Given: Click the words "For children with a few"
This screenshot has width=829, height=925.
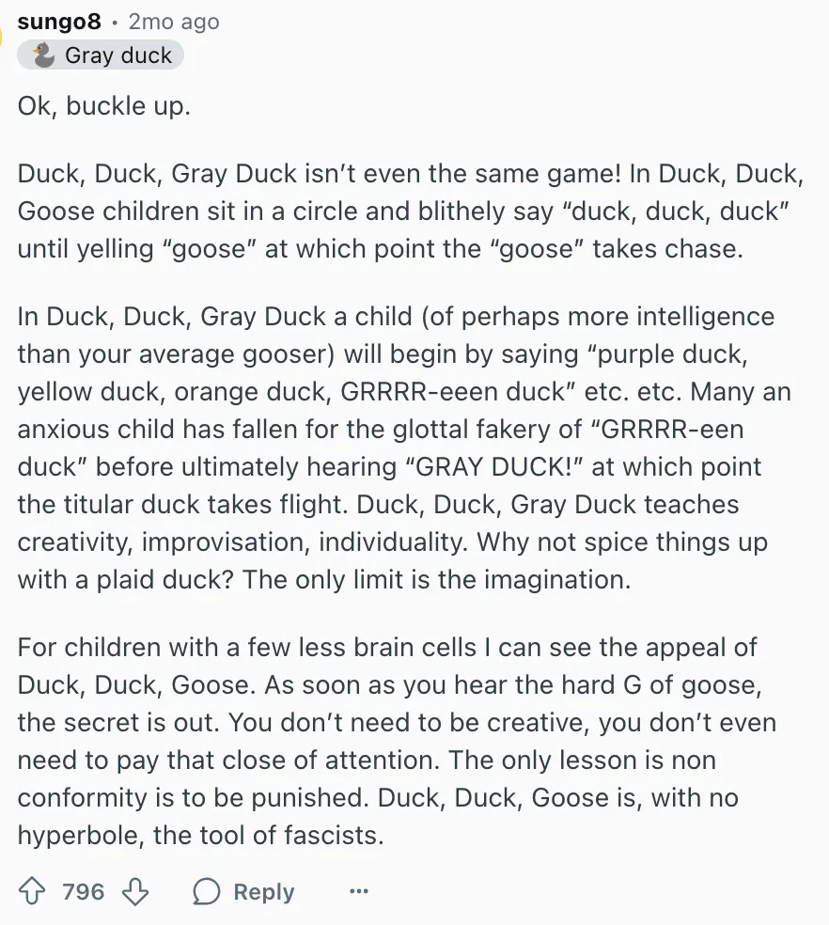Looking at the screenshot, I should pyautogui.click(x=149, y=648).
